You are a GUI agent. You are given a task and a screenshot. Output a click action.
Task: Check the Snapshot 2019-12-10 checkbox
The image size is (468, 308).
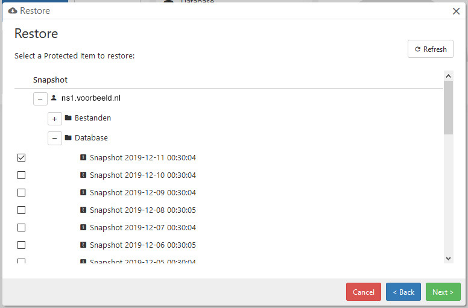pyautogui.click(x=22, y=175)
